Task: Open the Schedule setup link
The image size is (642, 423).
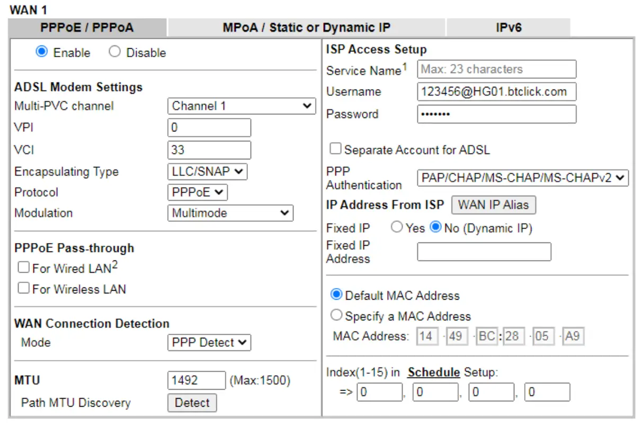Action: click(433, 372)
